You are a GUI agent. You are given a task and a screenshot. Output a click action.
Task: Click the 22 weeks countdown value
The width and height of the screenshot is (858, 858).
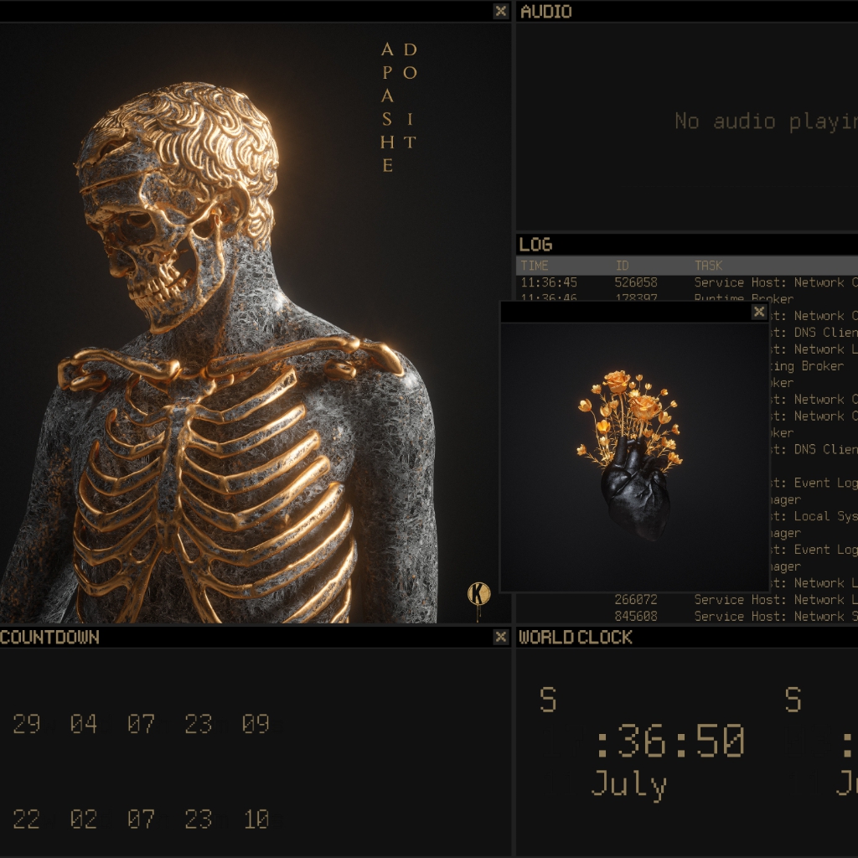pos(26,819)
